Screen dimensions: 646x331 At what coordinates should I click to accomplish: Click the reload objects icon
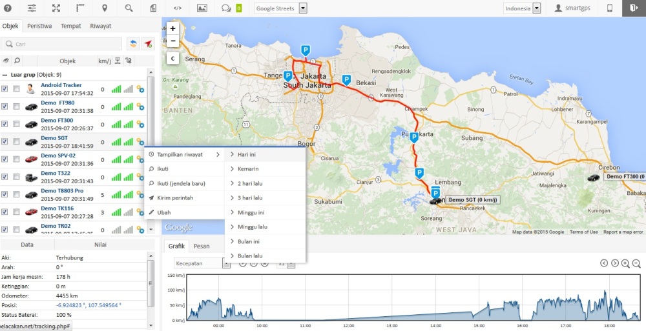(132, 44)
